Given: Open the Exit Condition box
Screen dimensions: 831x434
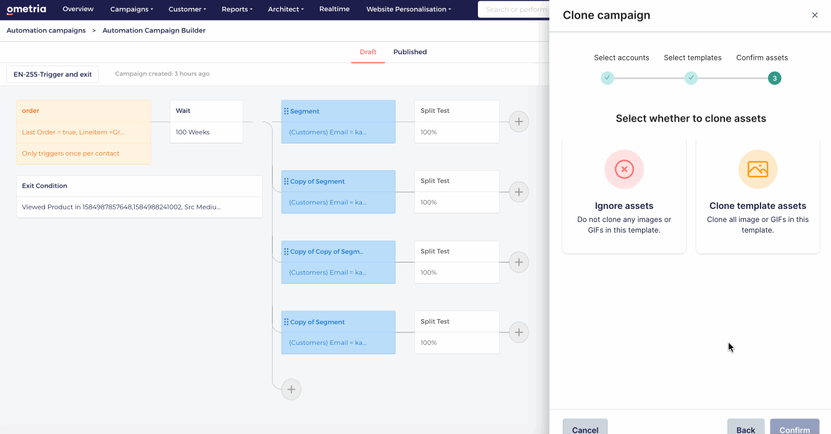Looking at the screenshot, I should 139,196.
